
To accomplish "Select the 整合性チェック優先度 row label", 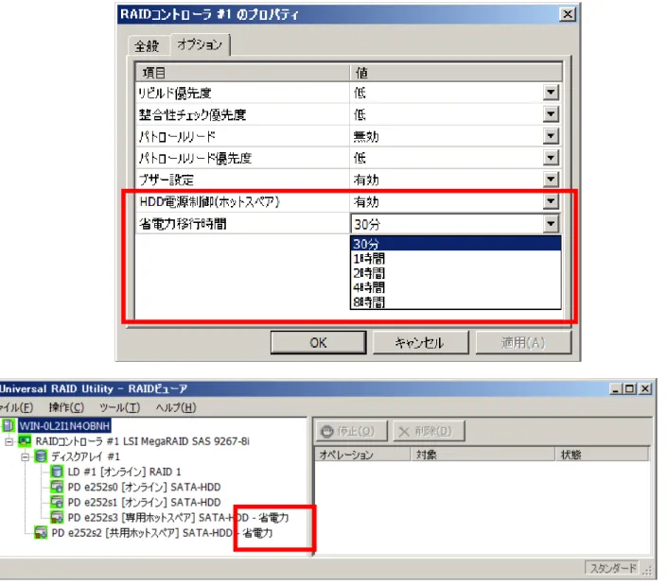I will pyautogui.click(x=192, y=114).
